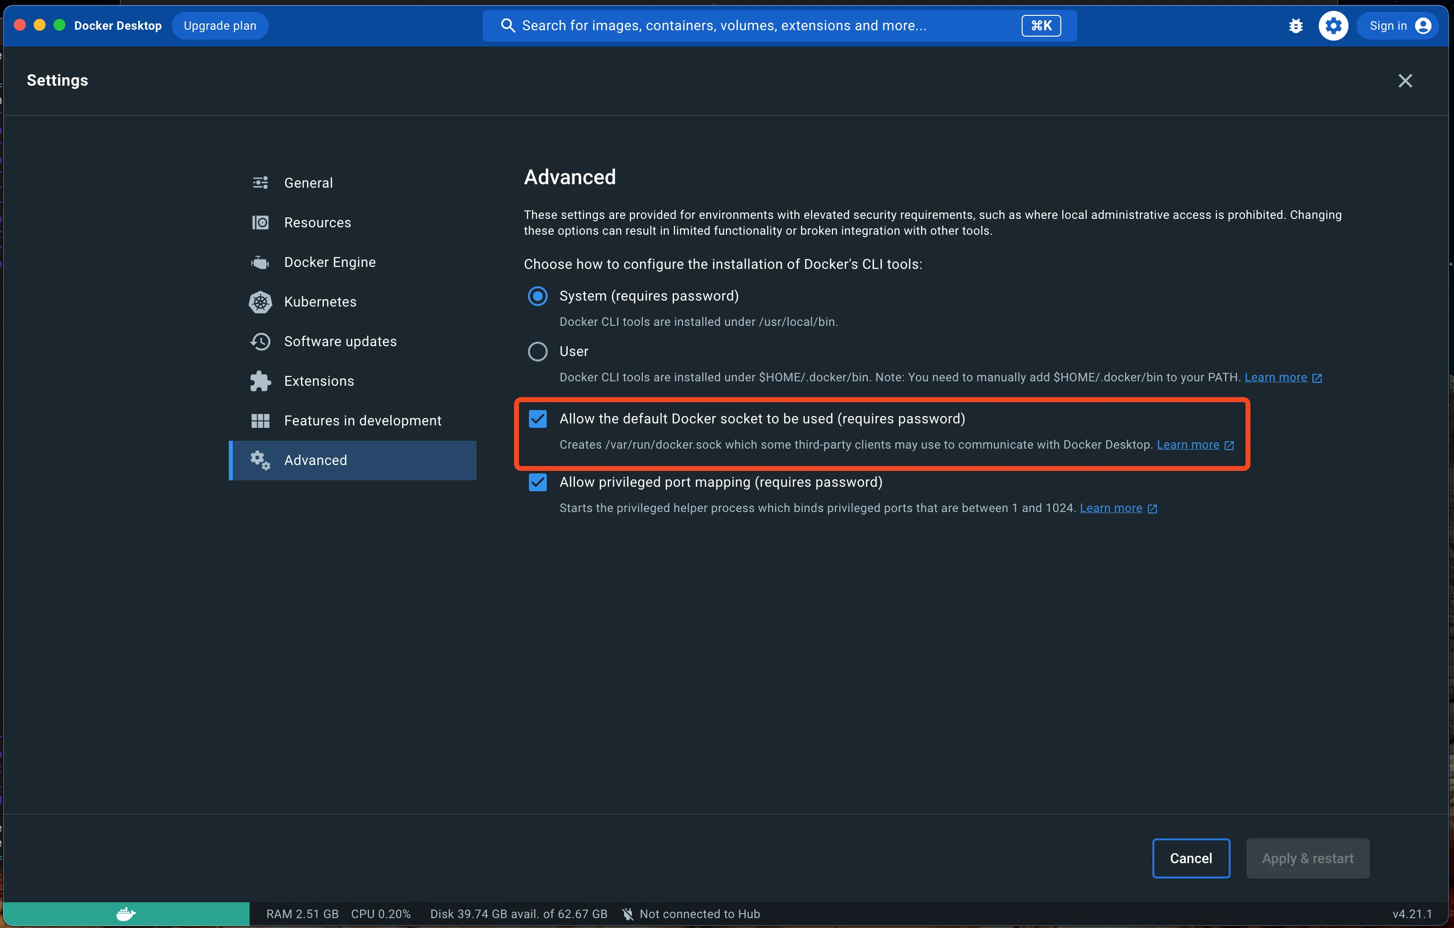
Task: Click the Extensions puzzle piece icon
Action: (x=260, y=381)
